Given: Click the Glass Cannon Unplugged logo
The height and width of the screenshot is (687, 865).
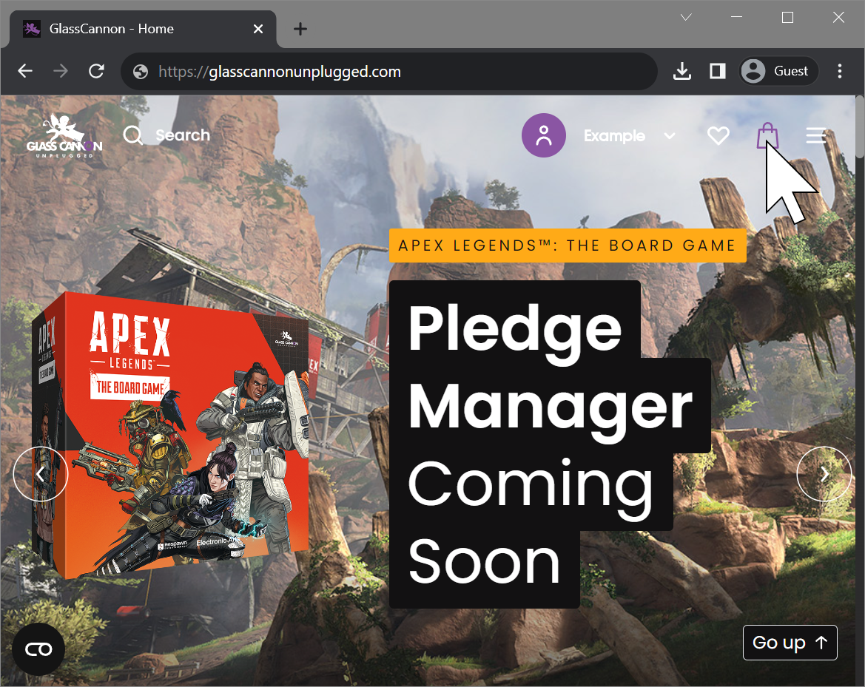Looking at the screenshot, I should (x=64, y=137).
